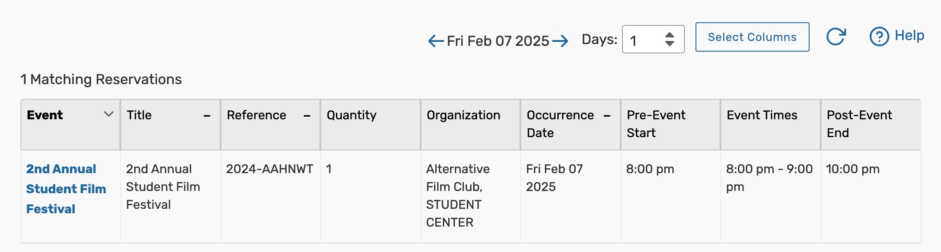Open Help via question mark icon

click(x=879, y=37)
